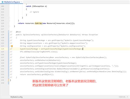
Task: Click the 'return sessionFactory.getObject()' line
Action: coord(37,74)
